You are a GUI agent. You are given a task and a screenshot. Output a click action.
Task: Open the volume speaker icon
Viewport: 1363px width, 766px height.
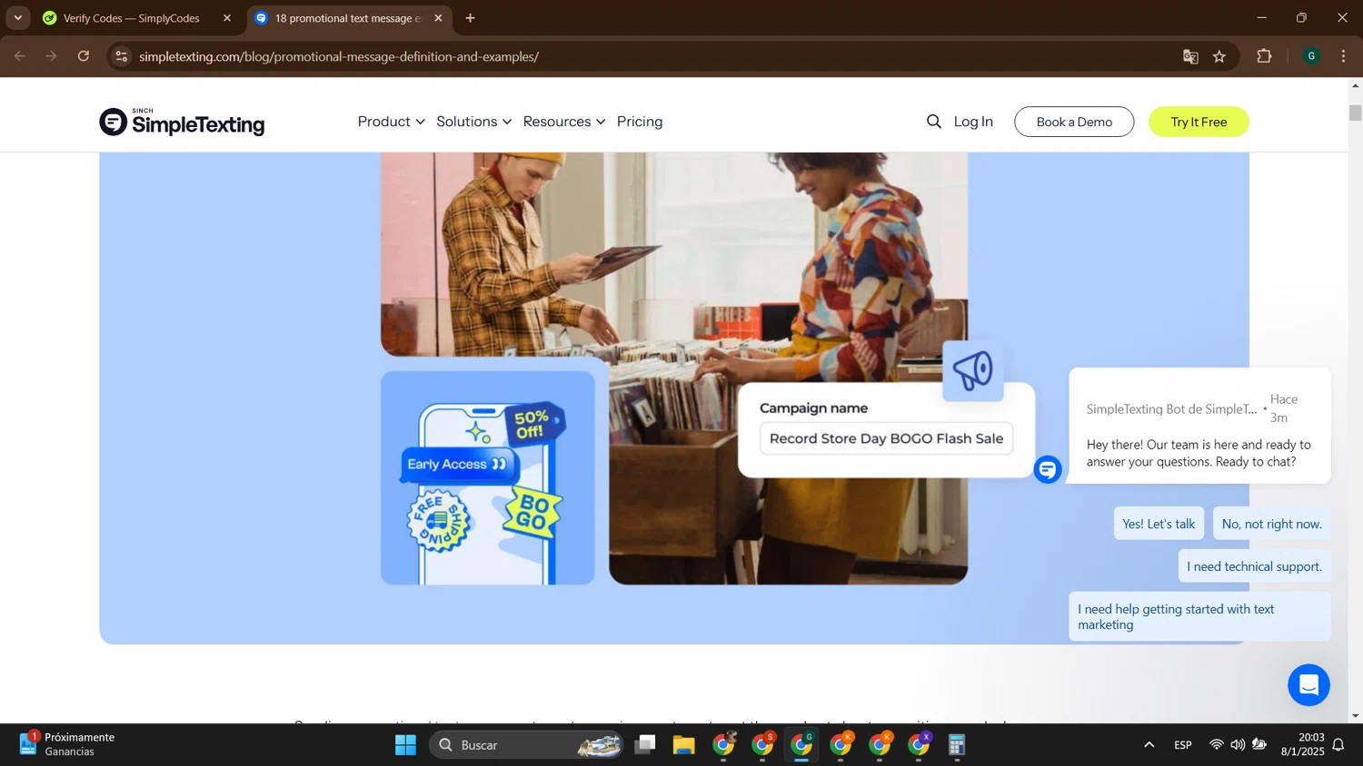pyautogui.click(x=1238, y=745)
